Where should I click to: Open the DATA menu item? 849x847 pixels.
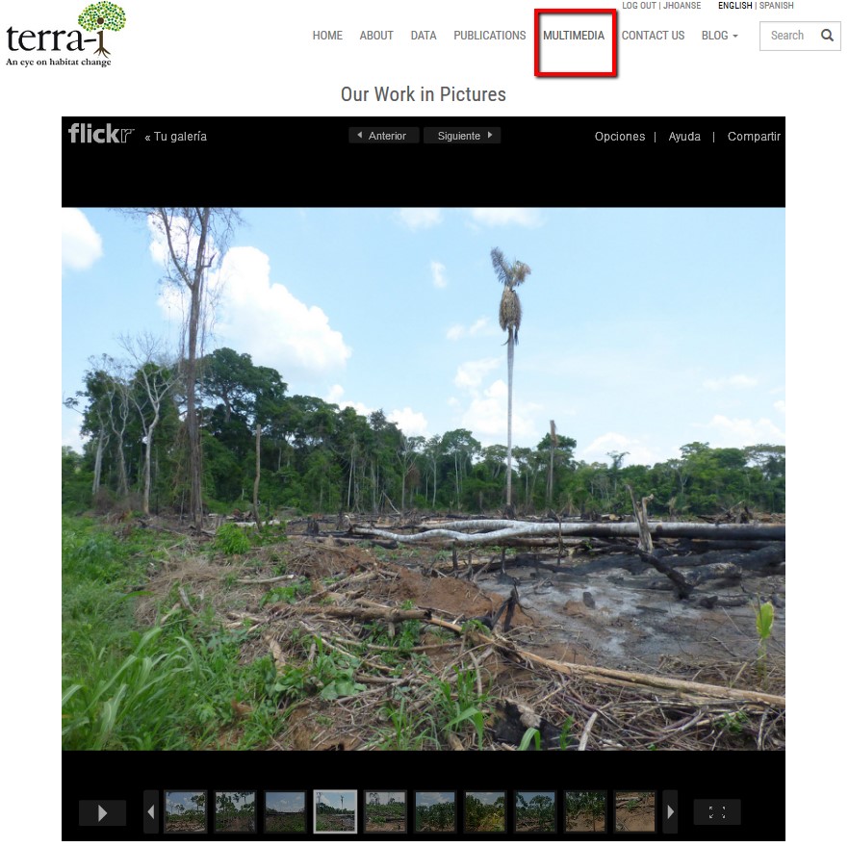coord(423,36)
